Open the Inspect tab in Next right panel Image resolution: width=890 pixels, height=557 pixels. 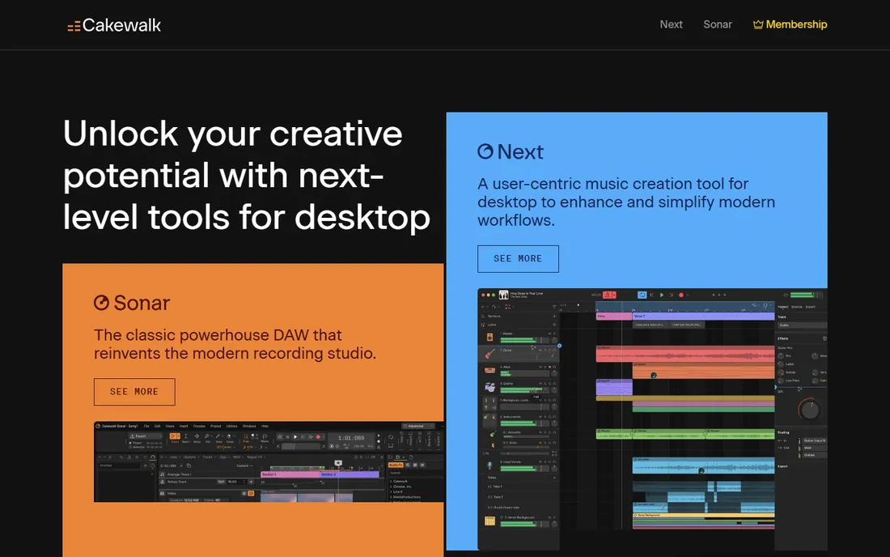coord(782,307)
